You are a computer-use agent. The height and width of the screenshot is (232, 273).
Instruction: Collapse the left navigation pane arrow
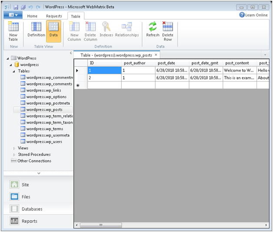pos(71,53)
